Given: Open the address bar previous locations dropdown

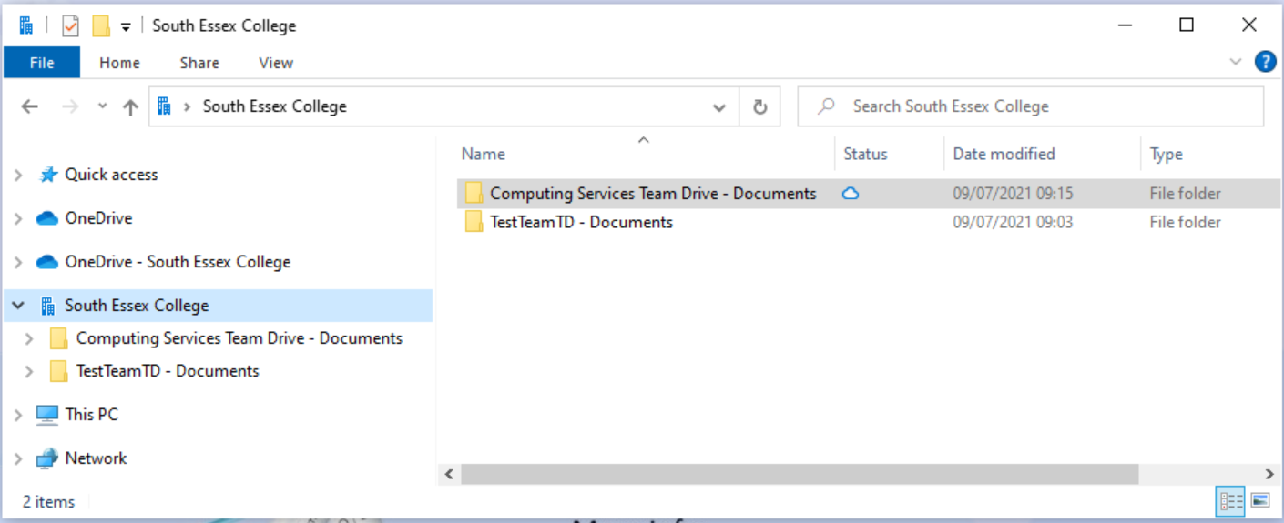Looking at the screenshot, I should [x=719, y=107].
